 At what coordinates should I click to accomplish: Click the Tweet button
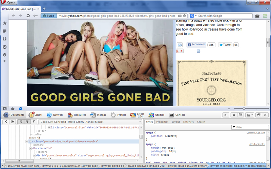click(225, 44)
